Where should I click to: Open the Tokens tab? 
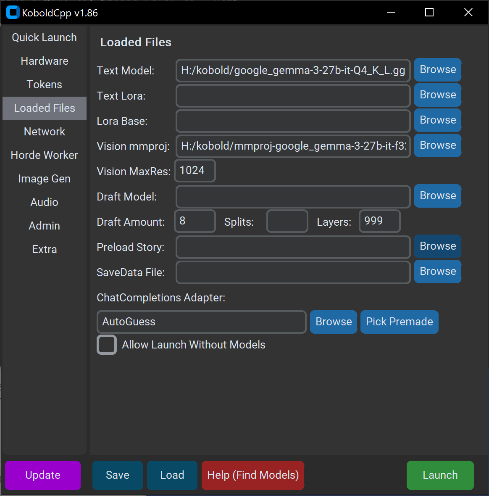[x=44, y=84]
